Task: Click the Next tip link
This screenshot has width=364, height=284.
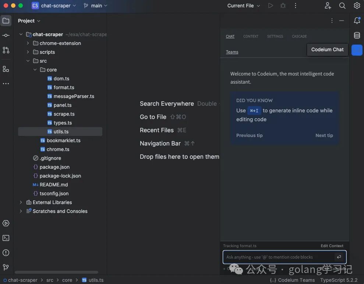Action: point(324,135)
